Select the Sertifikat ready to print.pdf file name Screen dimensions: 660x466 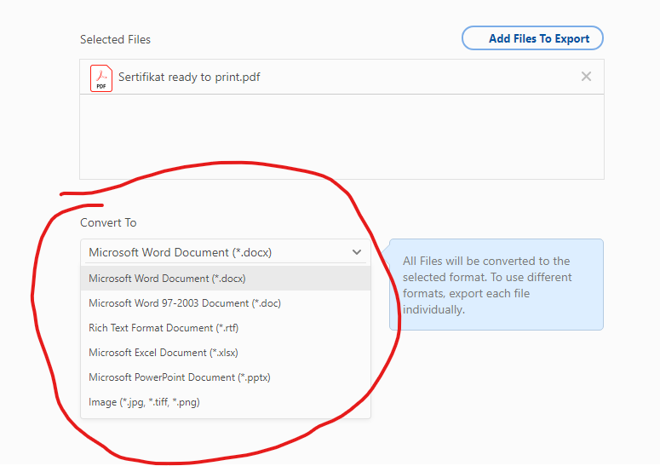189,77
